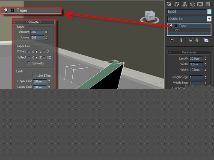Click the Amount value field
Screen dimensions: 214x160
(37, 32)
